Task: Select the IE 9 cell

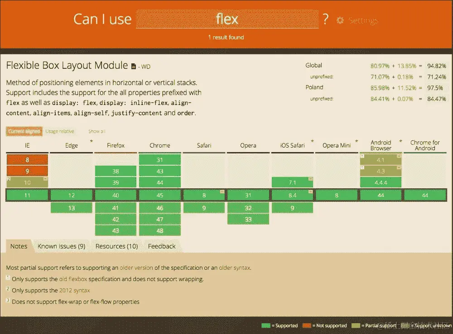Action: 27,171
